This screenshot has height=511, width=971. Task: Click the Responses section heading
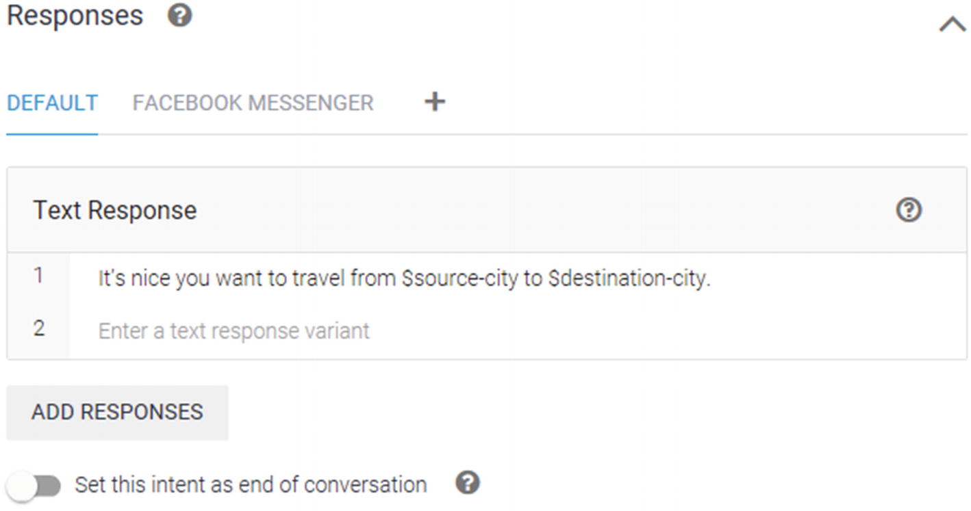75,16
